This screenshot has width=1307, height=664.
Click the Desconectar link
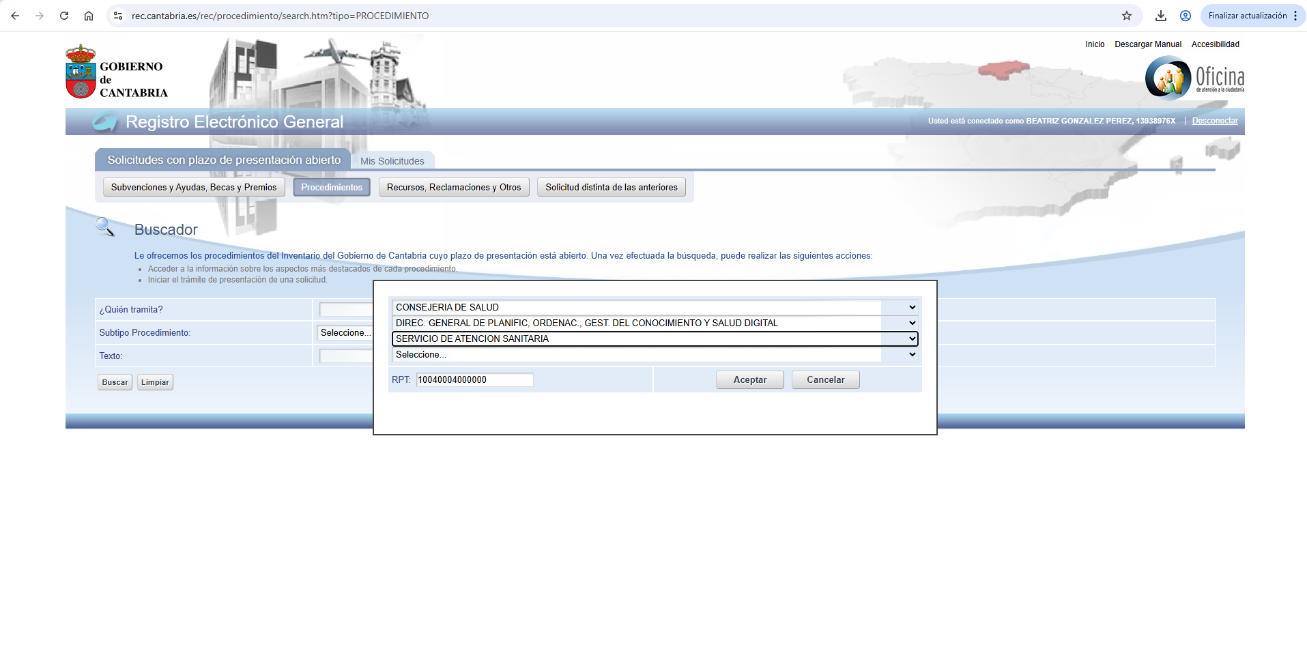[x=1214, y=121]
